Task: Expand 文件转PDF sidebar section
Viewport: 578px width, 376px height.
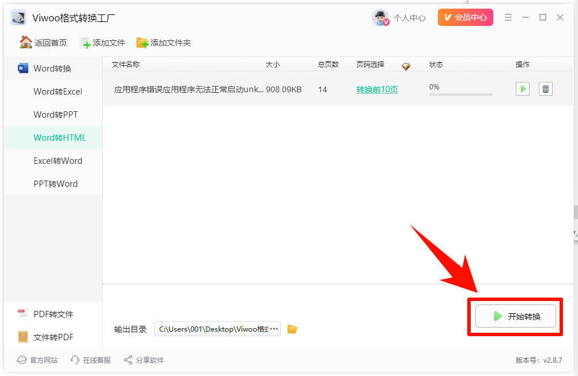Action: [x=53, y=337]
